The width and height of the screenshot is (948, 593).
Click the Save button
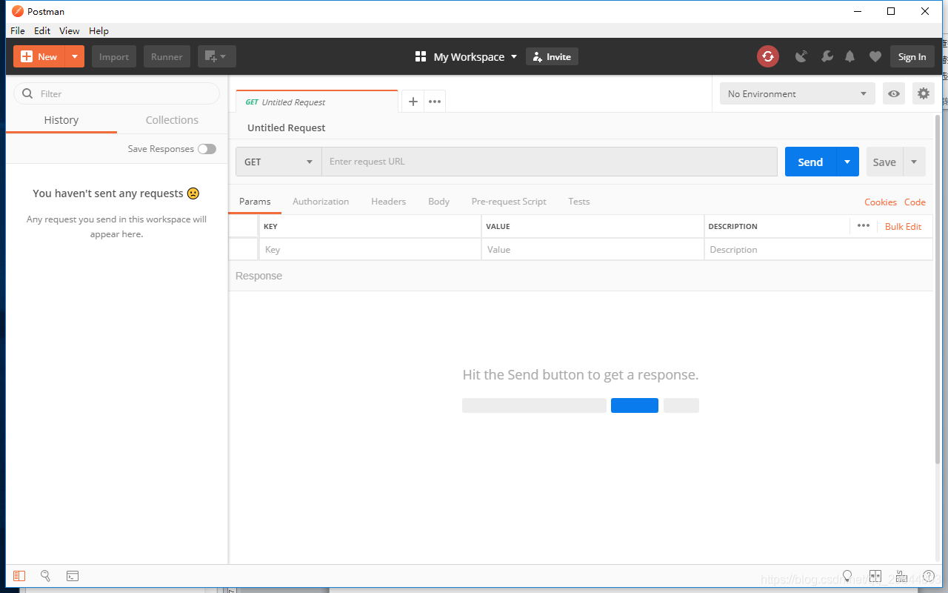pyautogui.click(x=884, y=162)
